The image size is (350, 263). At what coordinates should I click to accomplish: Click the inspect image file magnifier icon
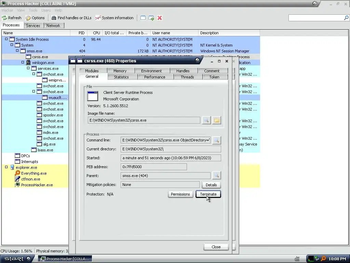click(x=206, y=120)
